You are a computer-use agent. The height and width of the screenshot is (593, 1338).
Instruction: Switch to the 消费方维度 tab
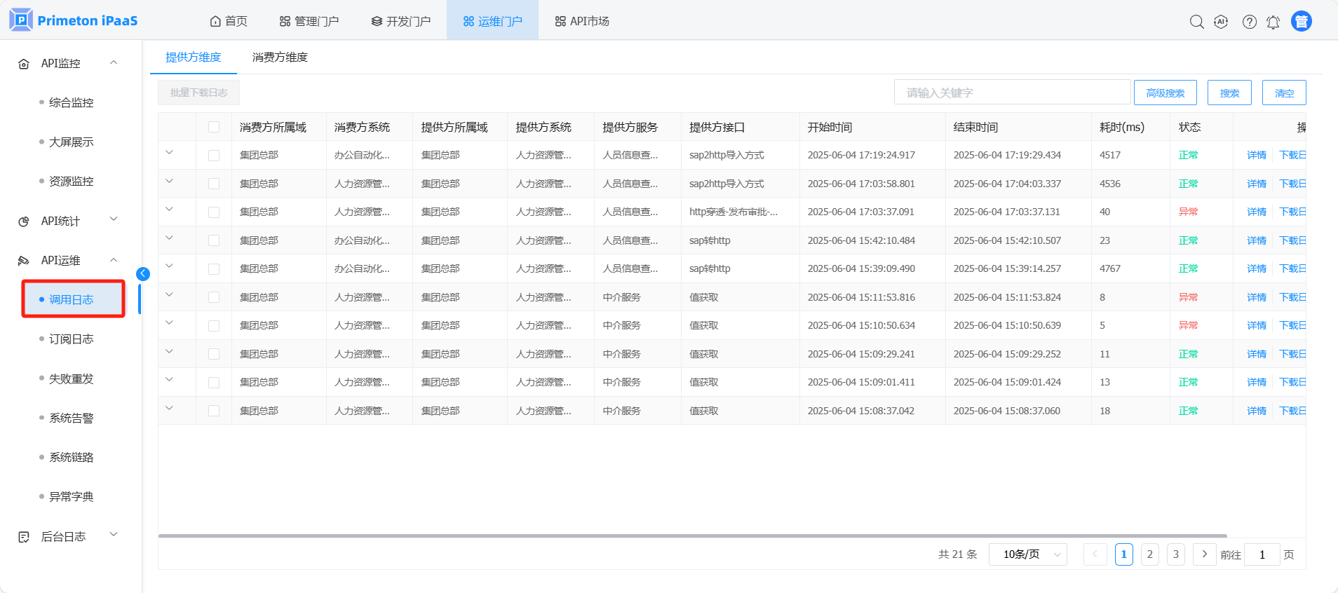[x=280, y=57]
